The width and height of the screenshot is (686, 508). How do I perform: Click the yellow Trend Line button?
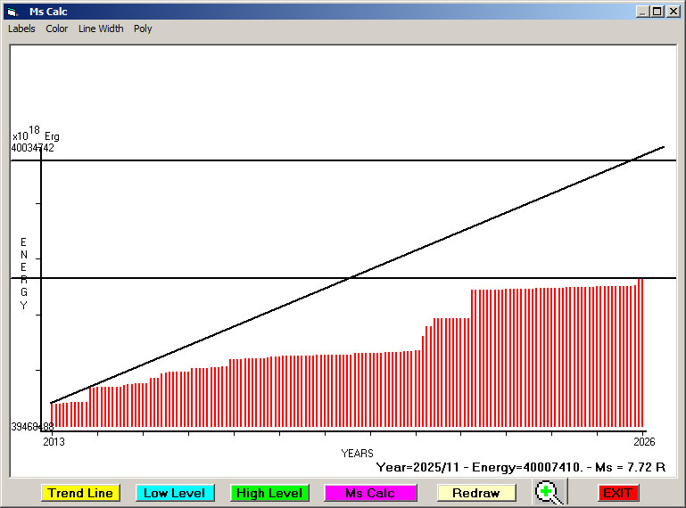pyautogui.click(x=80, y=493)
